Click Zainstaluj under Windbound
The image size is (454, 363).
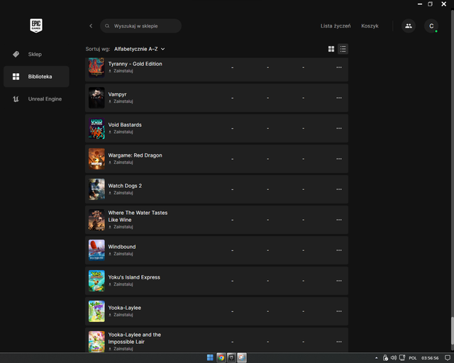point(121,254)
